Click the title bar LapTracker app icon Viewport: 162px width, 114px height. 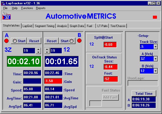pos(3,3)
